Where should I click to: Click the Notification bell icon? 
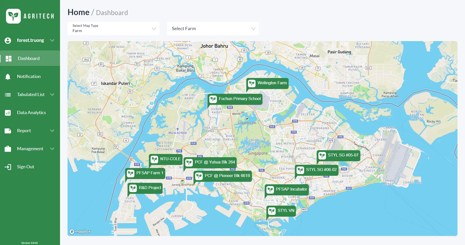[8, 77]
